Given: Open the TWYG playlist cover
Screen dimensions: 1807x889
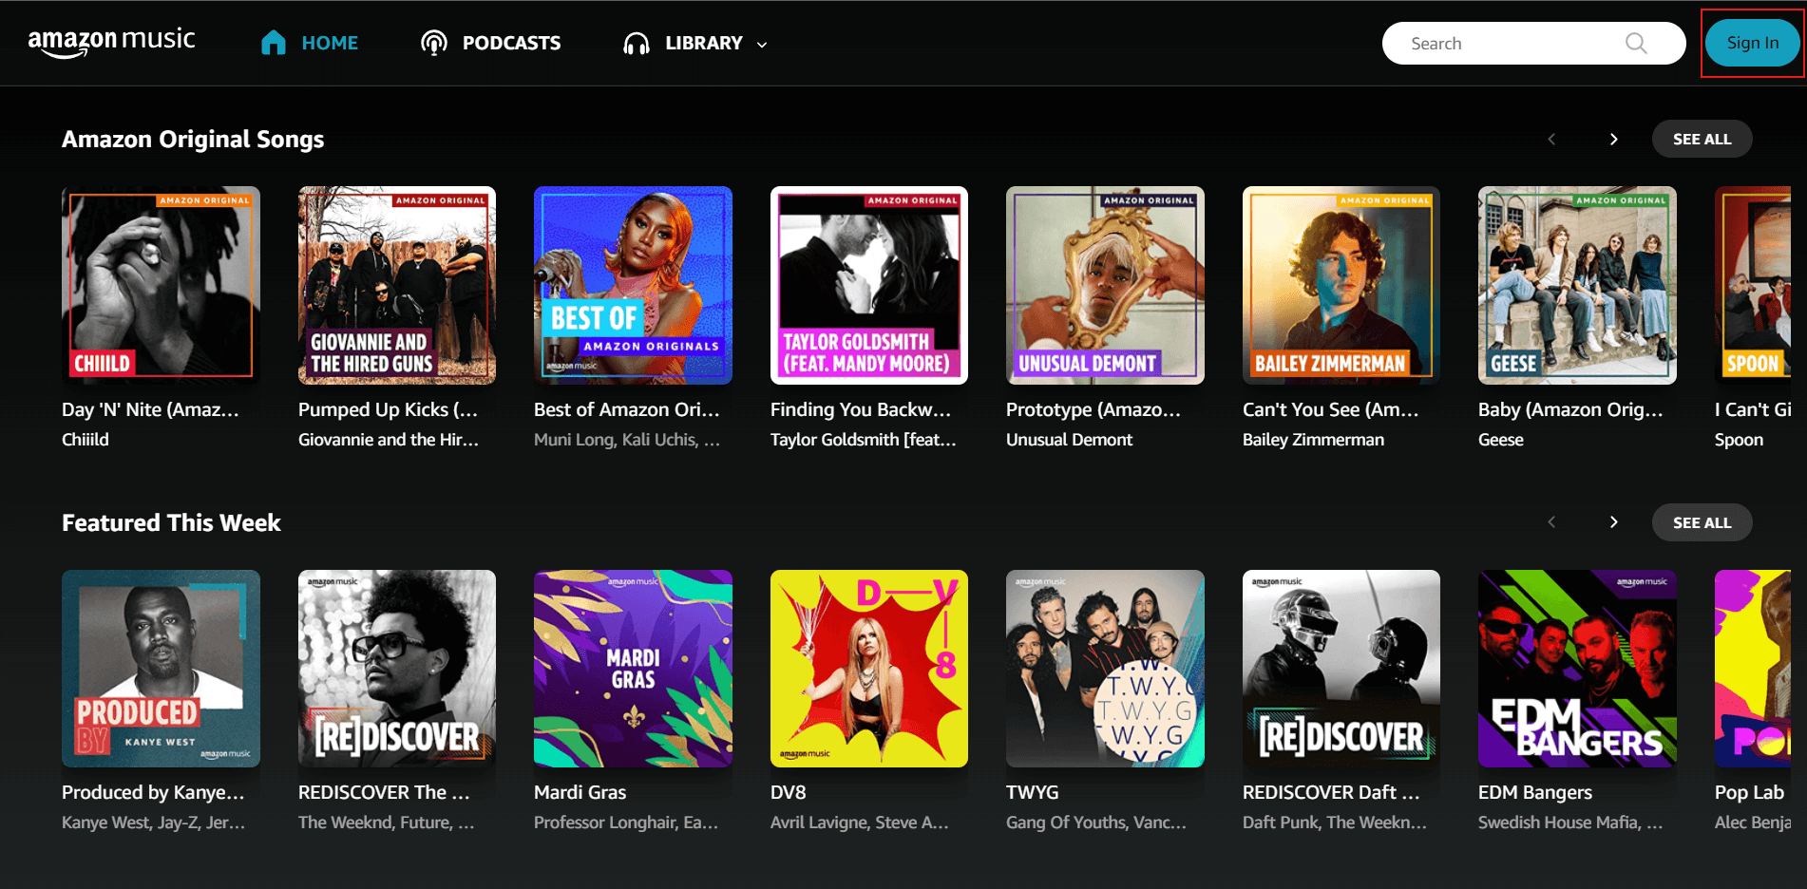Looking at the screenshot, I should pyautogui.click(x=1105, y=669).
